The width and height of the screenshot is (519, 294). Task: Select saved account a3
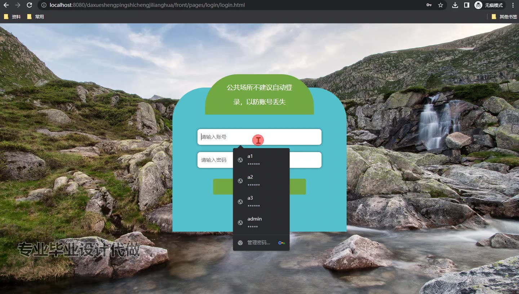point(261,201)
